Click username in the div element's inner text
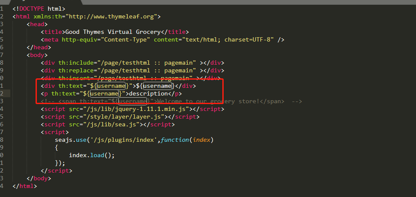Viewport: 416px width, 197px height. coord(157,86)
